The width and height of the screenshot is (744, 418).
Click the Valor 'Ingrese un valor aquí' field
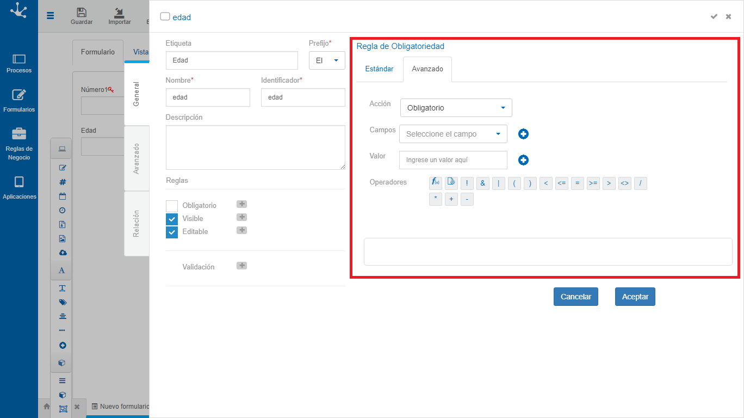coord(453,160)
